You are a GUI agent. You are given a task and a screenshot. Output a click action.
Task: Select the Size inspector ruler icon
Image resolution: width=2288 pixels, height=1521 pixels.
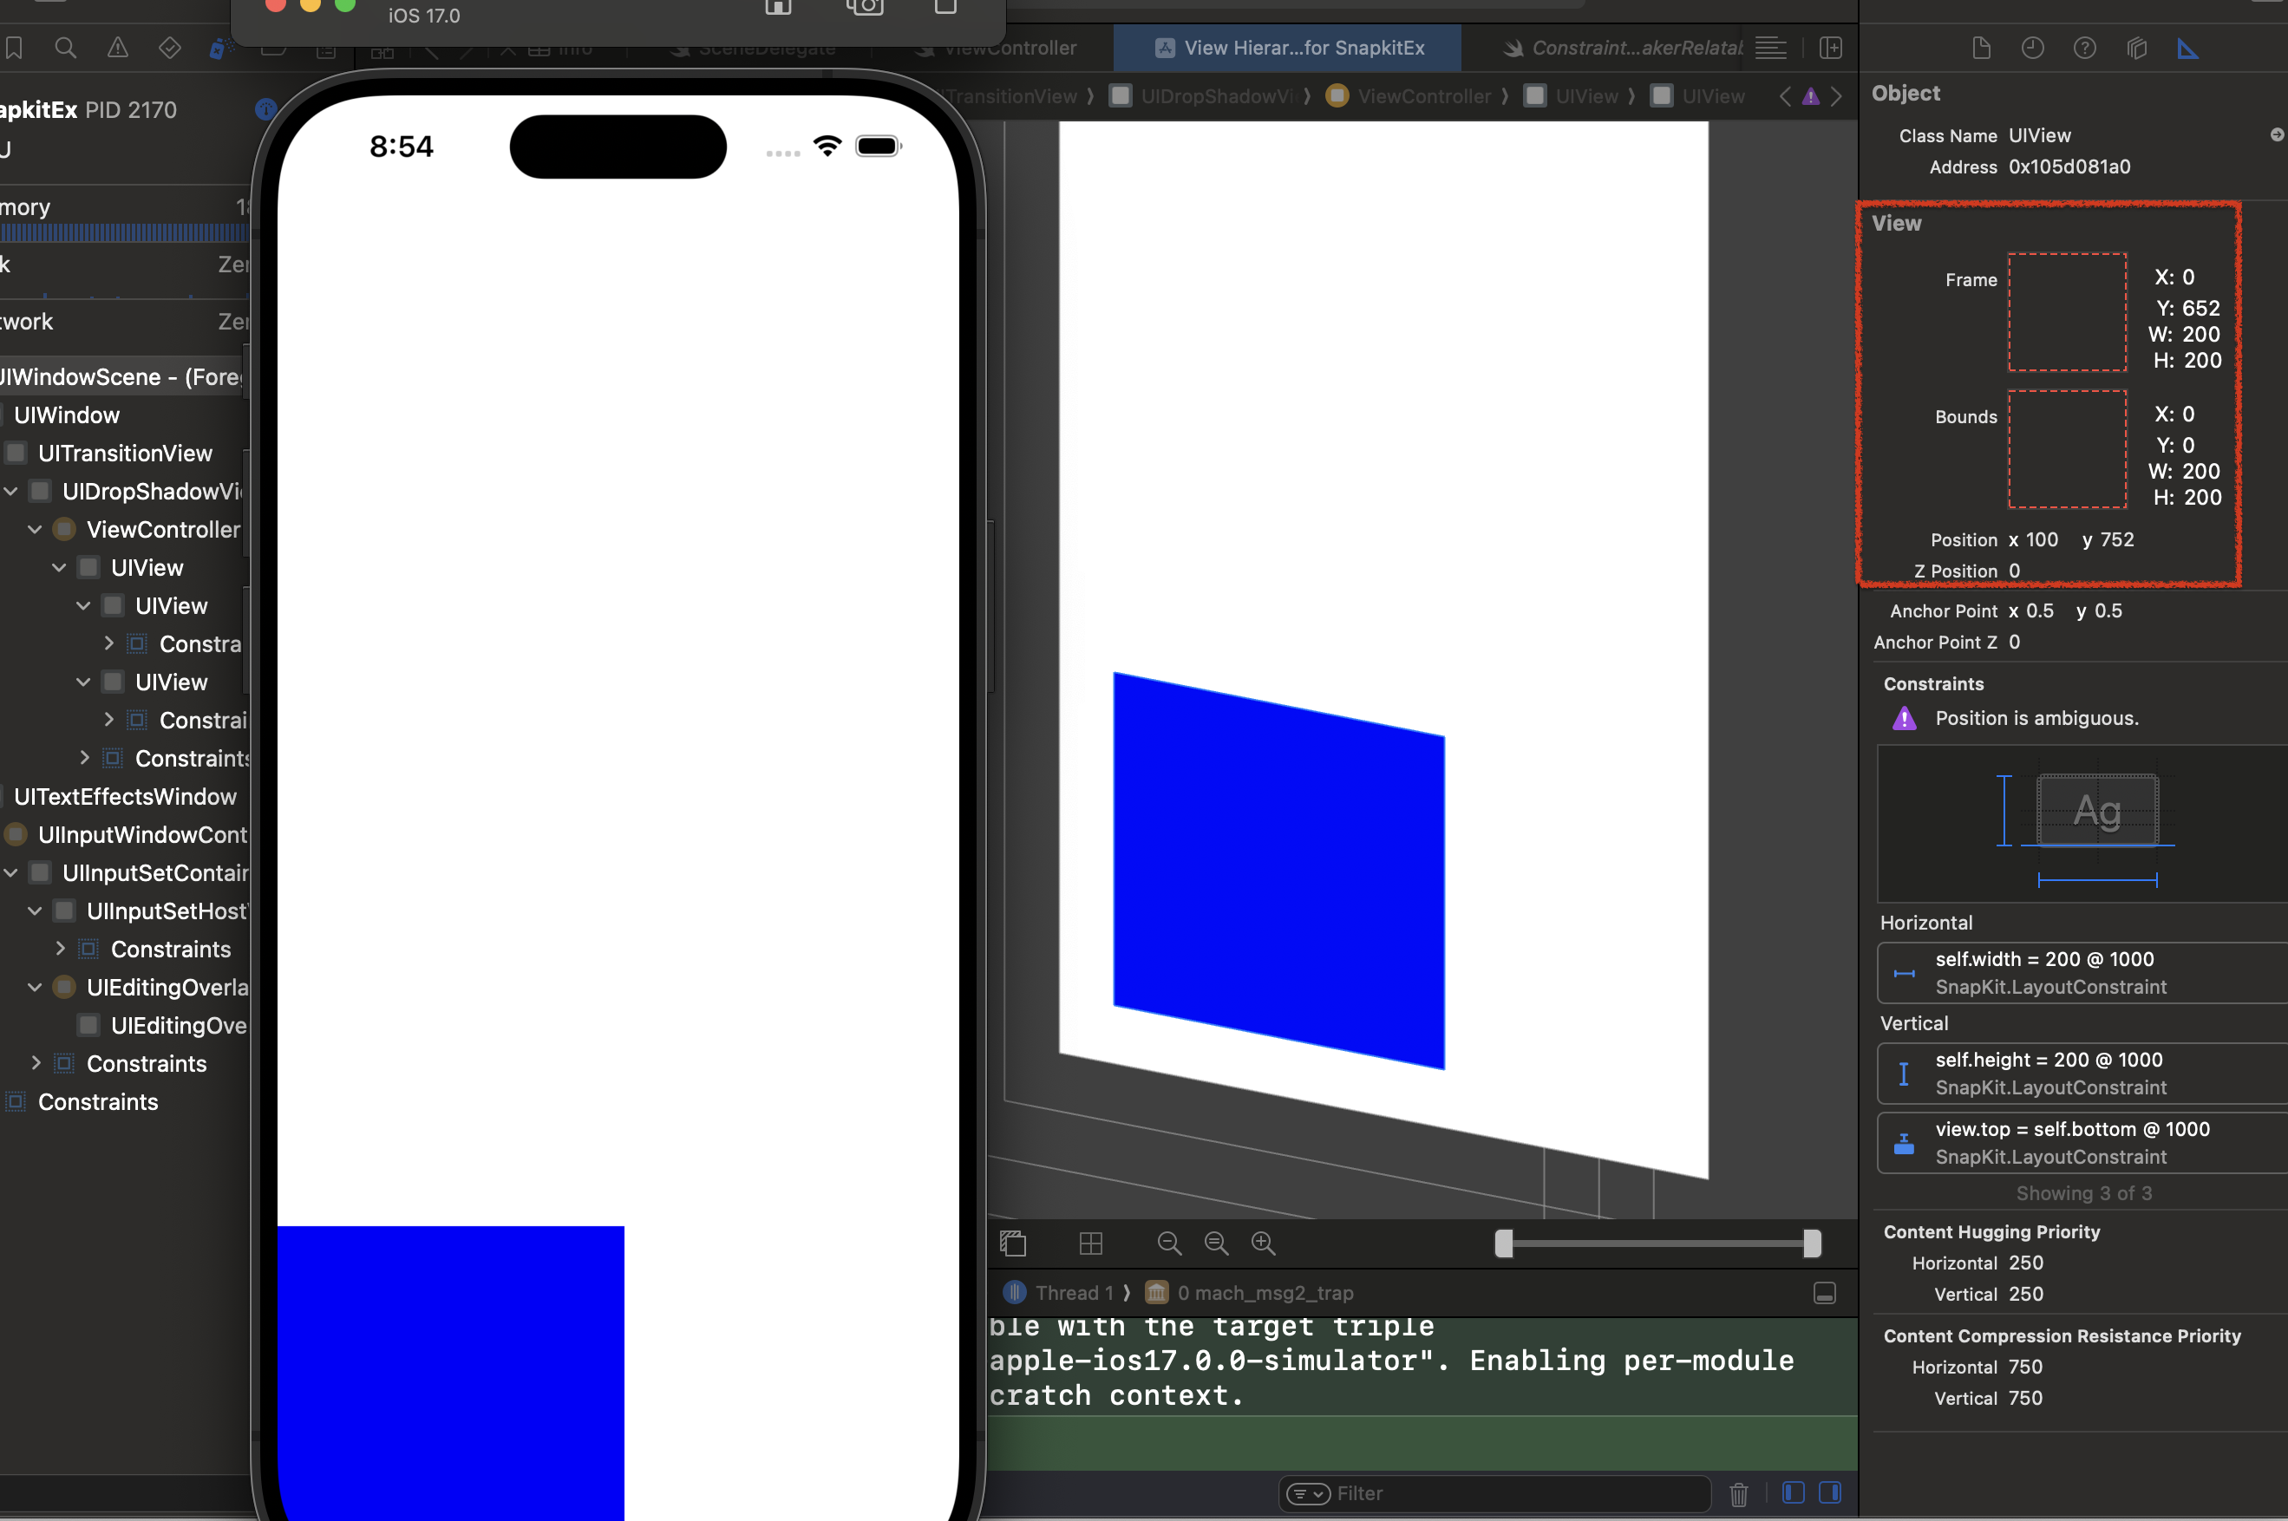click(2189, 48)
